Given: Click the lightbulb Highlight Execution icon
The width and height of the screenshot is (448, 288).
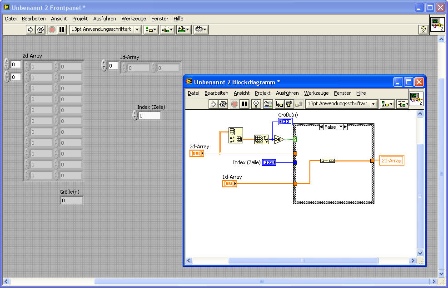Looking at the screenshot, I should [256, 104].
